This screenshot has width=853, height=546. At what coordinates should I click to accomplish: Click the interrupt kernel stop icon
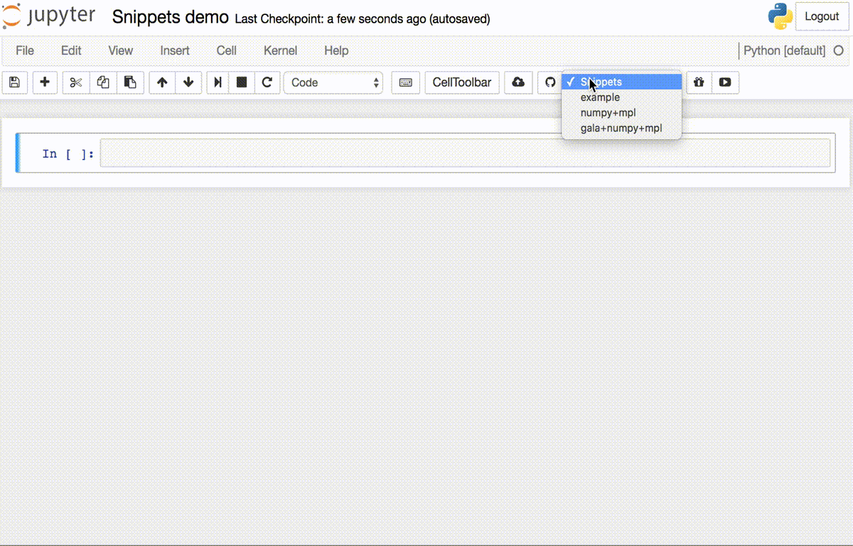click(241, 82)
